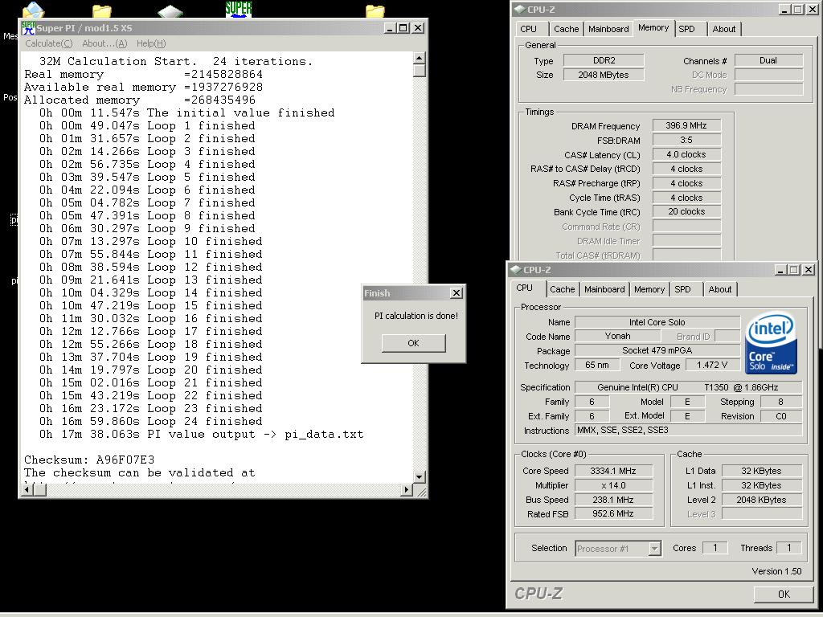823x617 pixels.
Task: Click the Core Speed value 3334.1 MHz
Action: coord(613,471)
